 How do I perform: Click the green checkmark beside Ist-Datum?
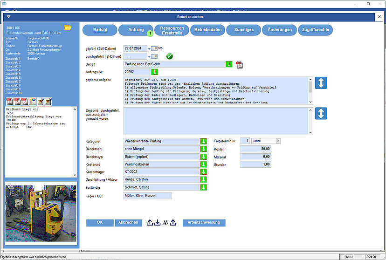(170, 56)
